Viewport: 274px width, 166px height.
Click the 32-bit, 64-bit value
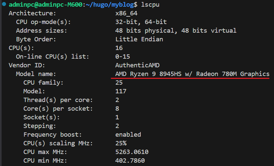(141, 22)
